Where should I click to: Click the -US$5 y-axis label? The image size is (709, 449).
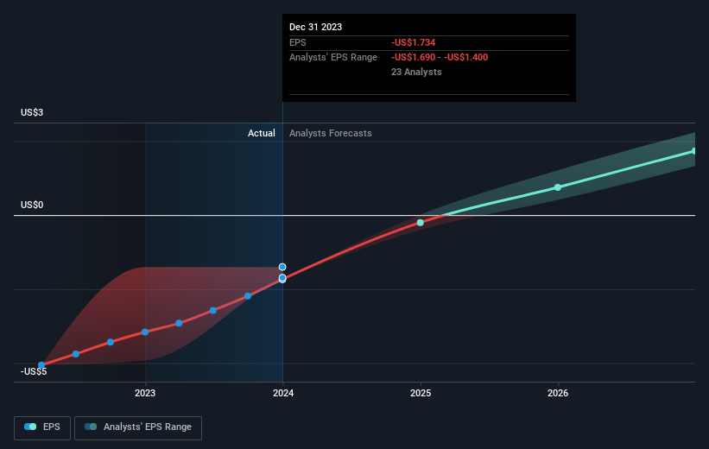pyautogui.click(x=35, y=372)
